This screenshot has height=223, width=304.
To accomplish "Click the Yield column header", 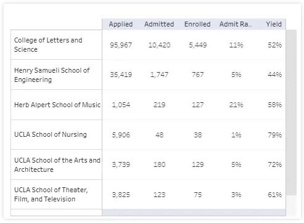I will pyautogui.click(x=274, y=24).
